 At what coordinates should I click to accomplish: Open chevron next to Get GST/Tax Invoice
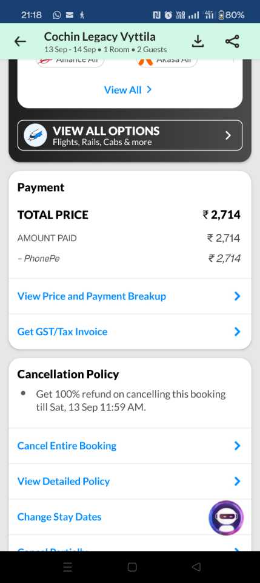[238, 332]
